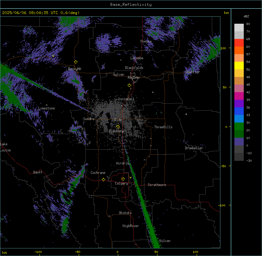Screen dimensions: 262x256
Task: Click the green 30 dBZ legend swatch
Action: click(x=239, y=126)
